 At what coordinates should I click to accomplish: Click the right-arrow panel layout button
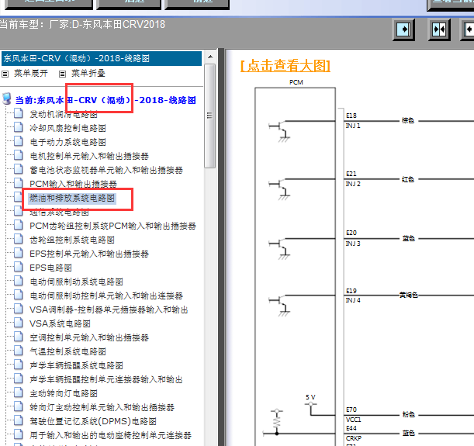tap(403, 29)
